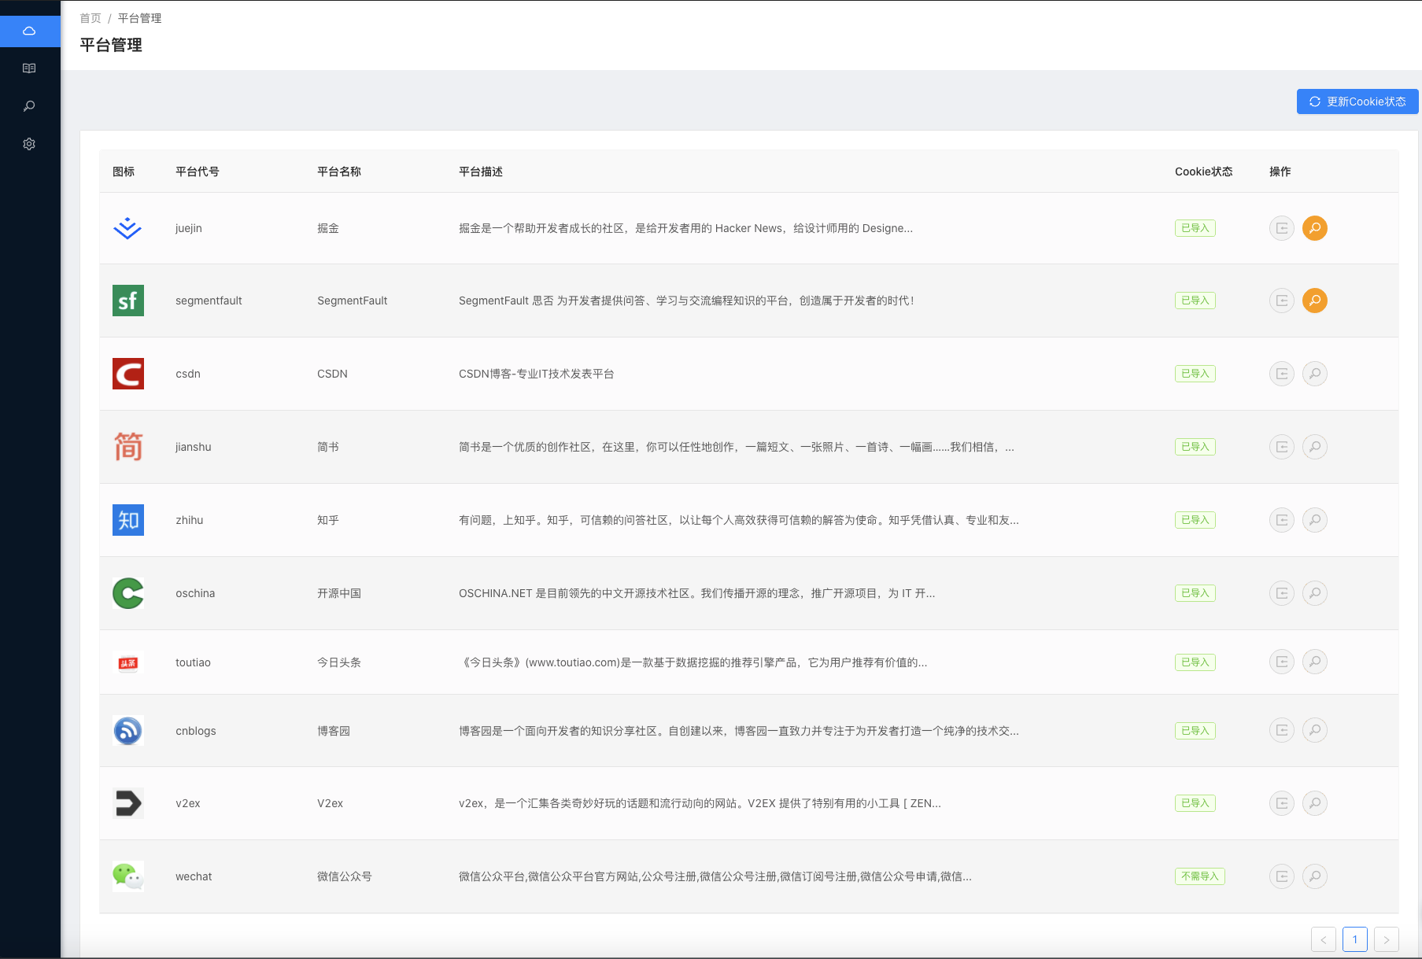Viewport: 1422px width, 959px height.
Task: Click the login icon for toutiao row
Action: 1282,662
